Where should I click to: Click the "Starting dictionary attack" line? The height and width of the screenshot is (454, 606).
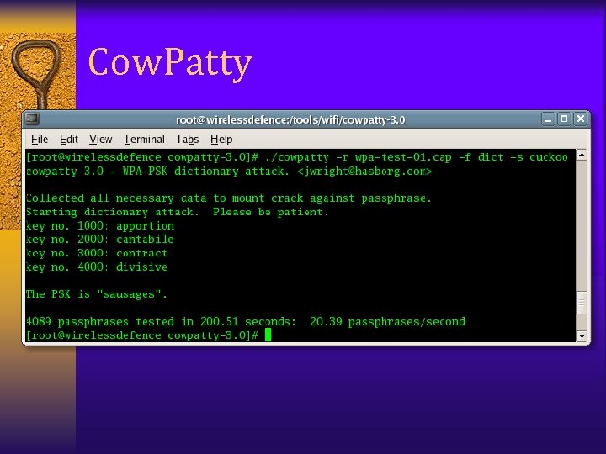(x=177, y=212)
